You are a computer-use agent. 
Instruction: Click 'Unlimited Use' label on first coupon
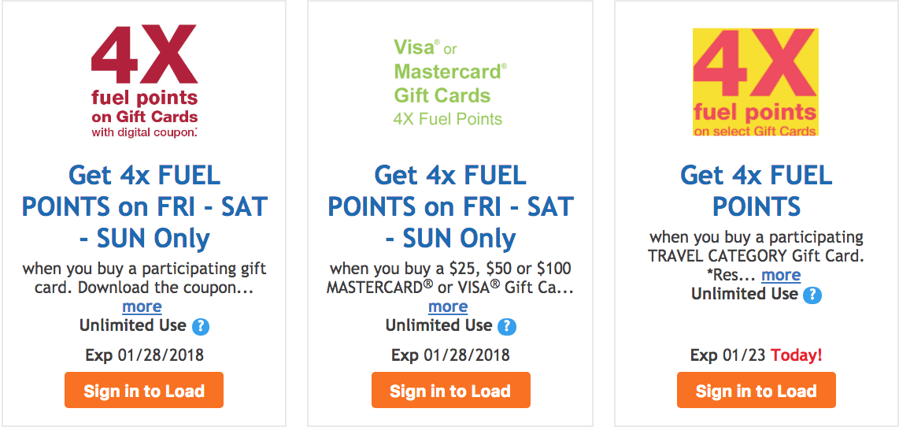(x=133, y=326)
